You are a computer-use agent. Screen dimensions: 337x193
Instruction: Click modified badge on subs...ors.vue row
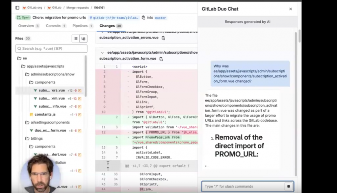tap(80, 91)
